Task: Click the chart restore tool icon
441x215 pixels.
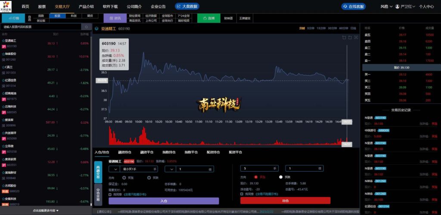Action: 356,37
